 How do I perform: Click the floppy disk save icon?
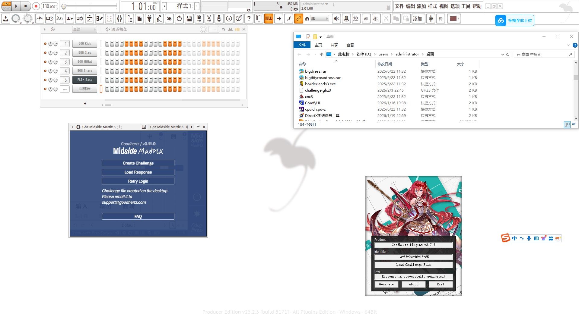point(189,19)
